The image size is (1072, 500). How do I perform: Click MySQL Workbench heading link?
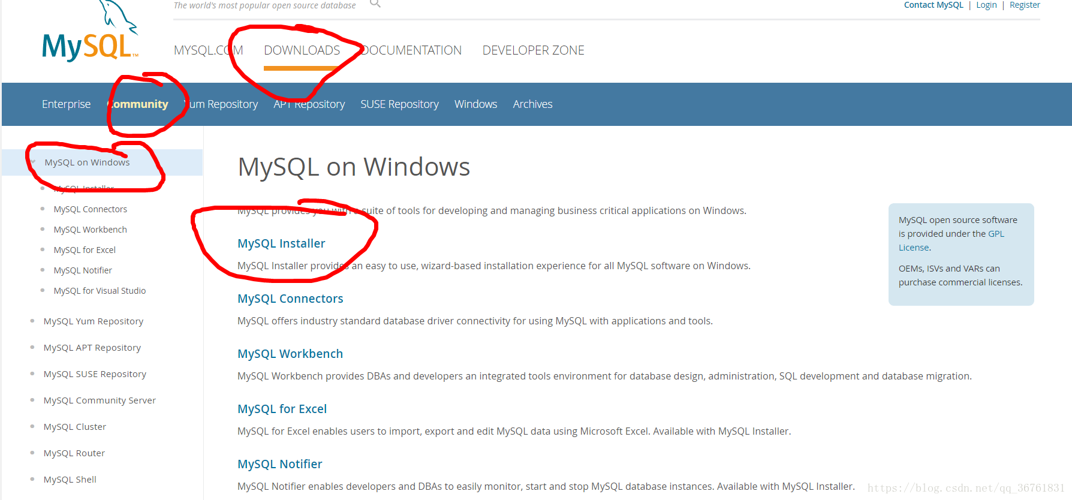click(290, 354)
